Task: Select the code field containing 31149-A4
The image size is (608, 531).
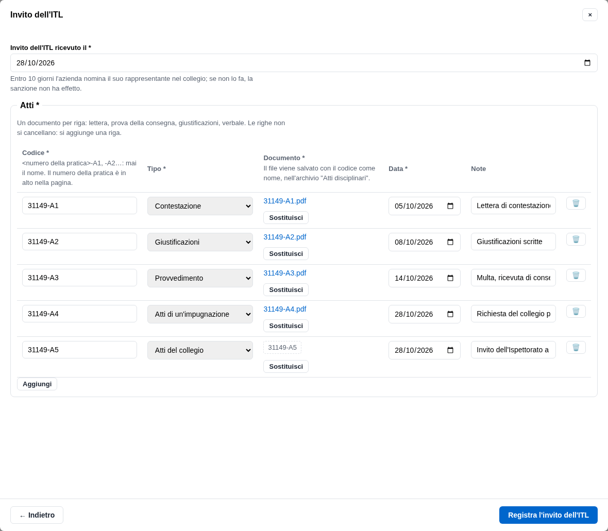Action: [79, 314]
